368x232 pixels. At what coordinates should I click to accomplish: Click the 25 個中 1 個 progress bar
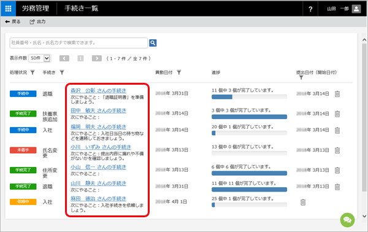pyautogui.click(x=249, y=205)
